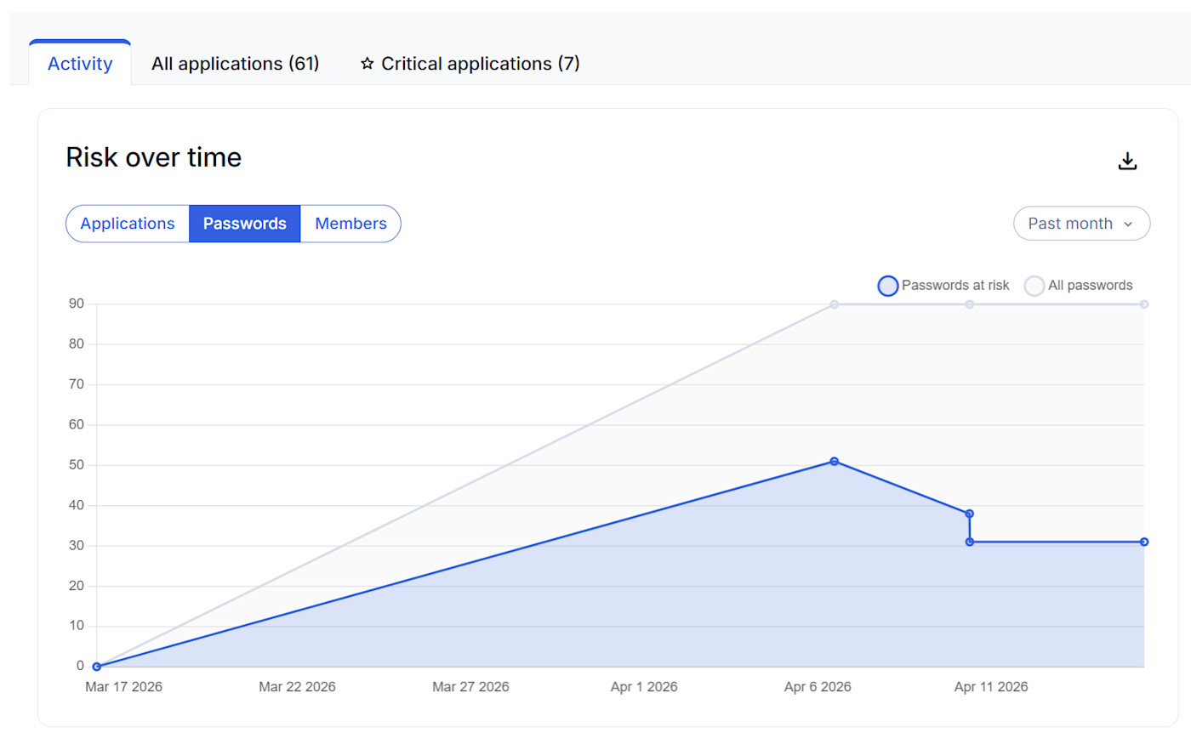1191x744 pixels.
Task: Click the chevron inside the time range selector
Action: [1129, 224]
